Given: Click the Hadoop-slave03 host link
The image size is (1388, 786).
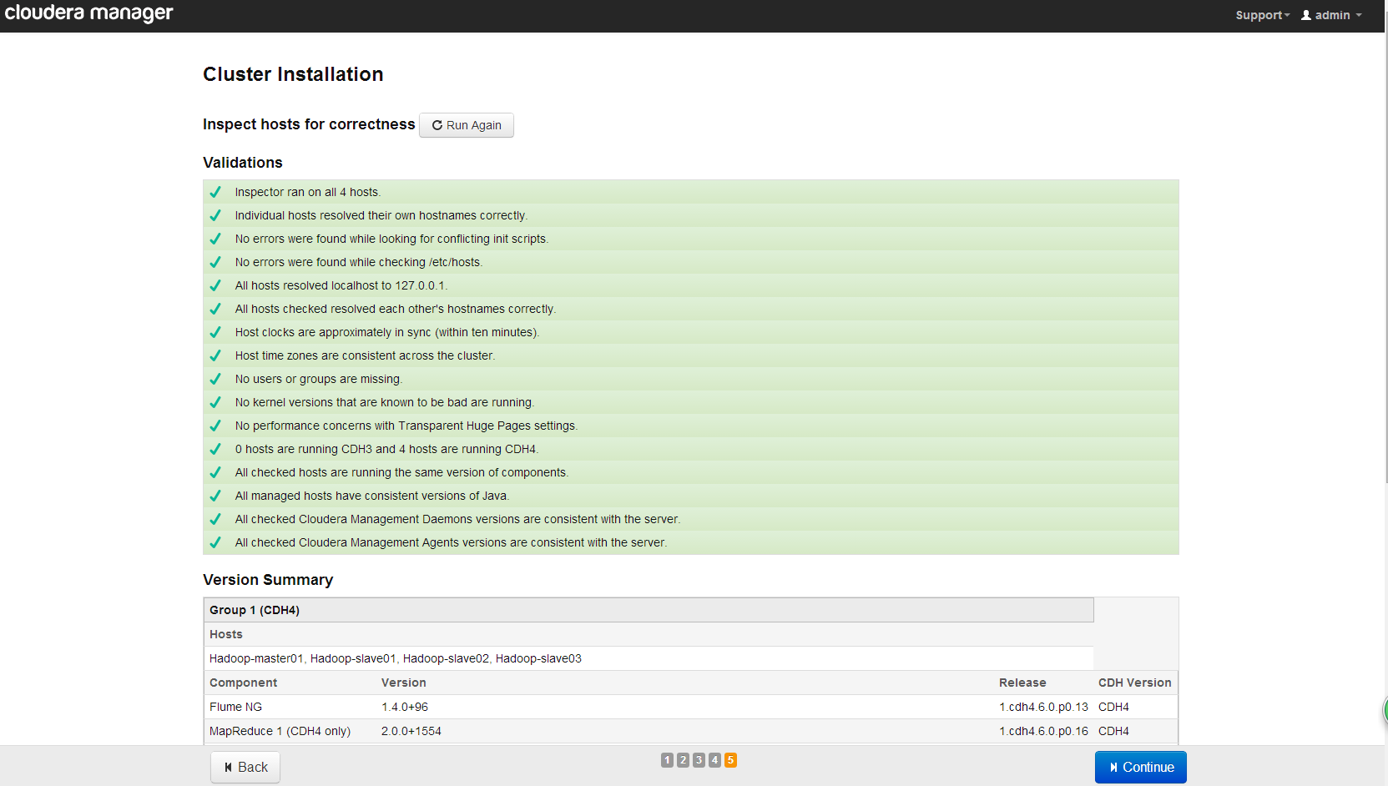Looking at the screenshot, I should [x=538, y=658].
